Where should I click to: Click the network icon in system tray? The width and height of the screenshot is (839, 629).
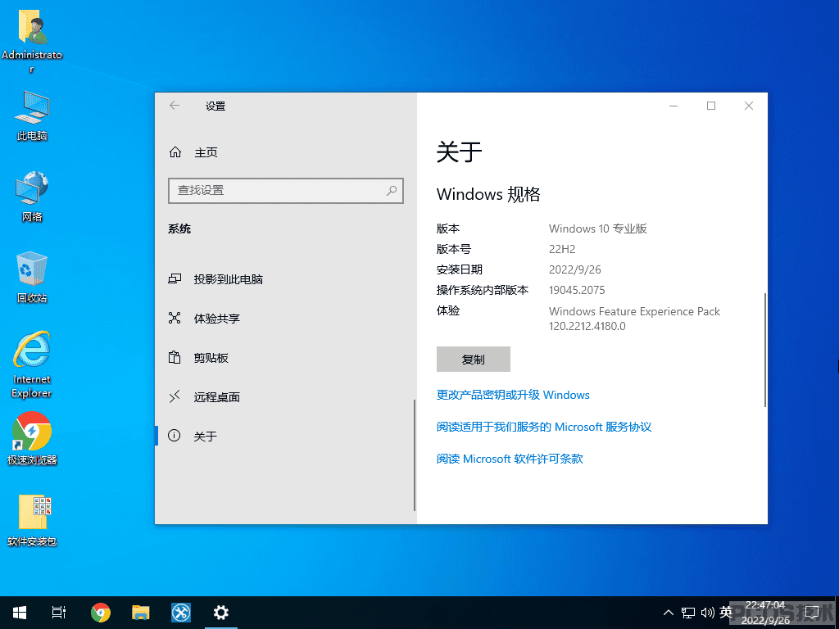[x=688, y=613]
